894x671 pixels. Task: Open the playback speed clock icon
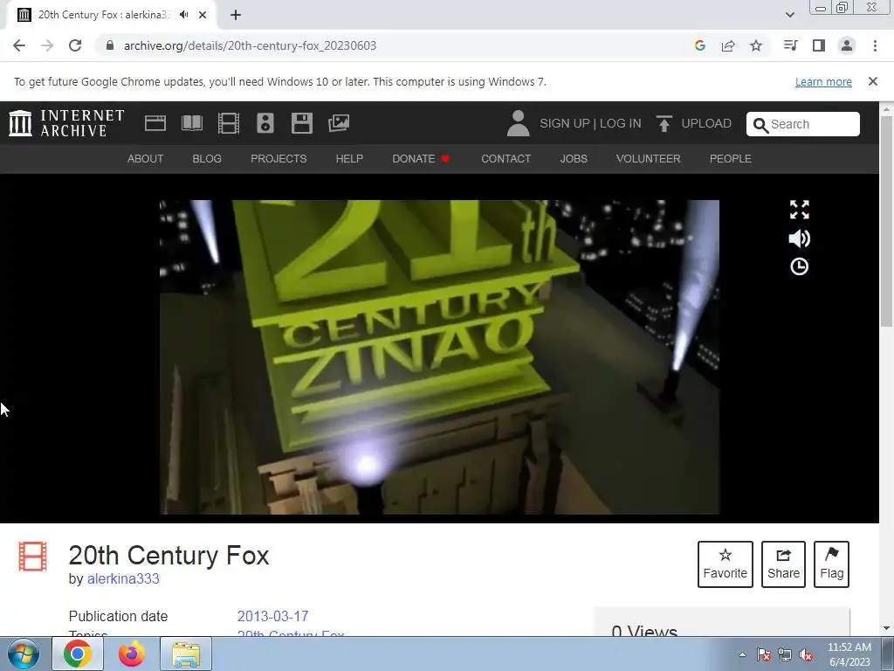[800, 266]
